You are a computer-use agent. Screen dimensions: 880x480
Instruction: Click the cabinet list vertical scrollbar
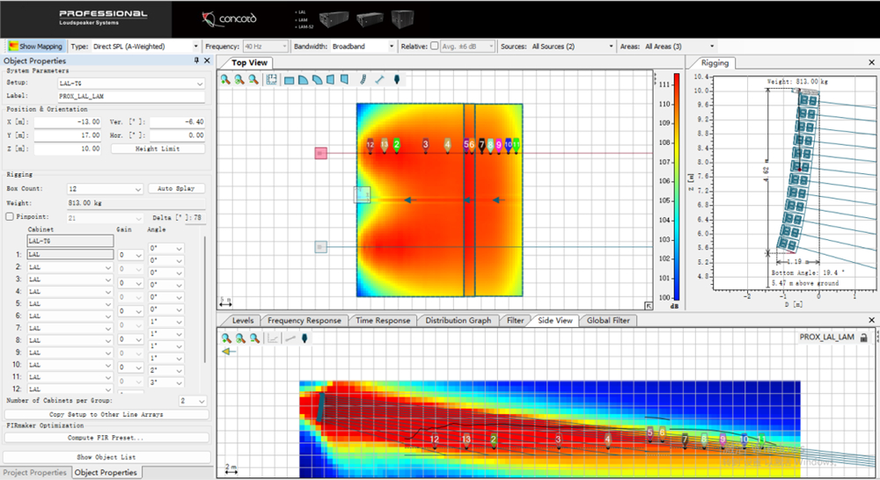pyautogui.click(x=205, y=300)
